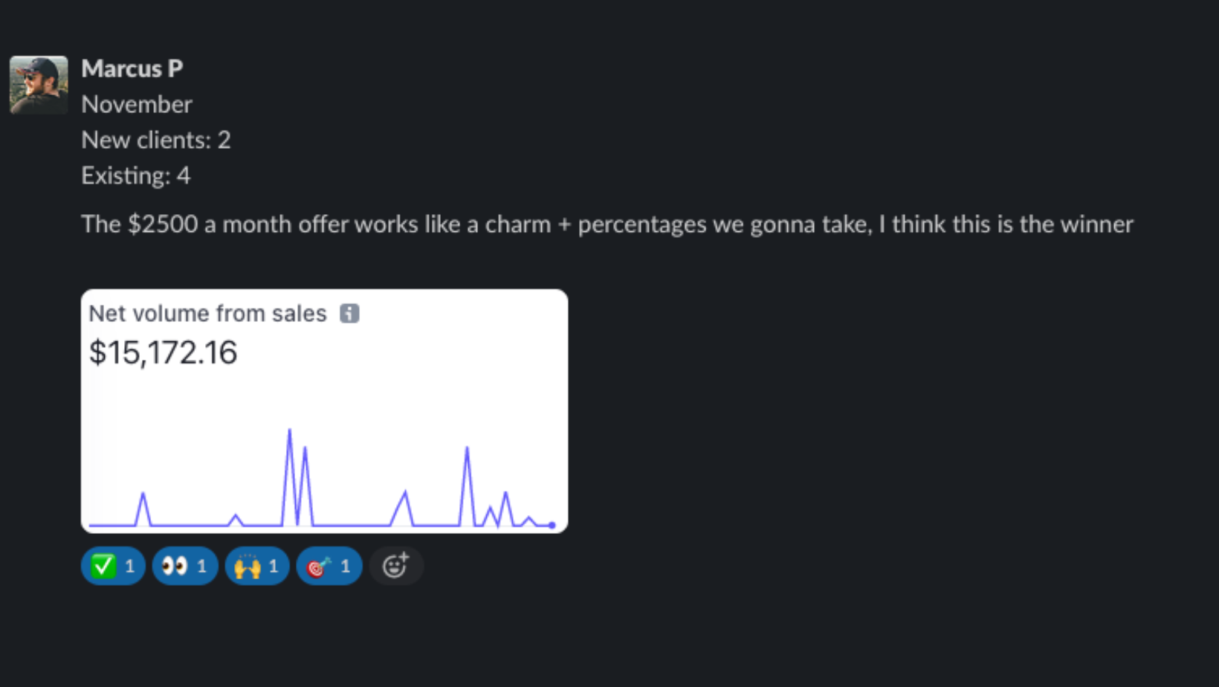Click the tallest spike in the sales chart
Viewport: 1219px width, 687px height.
(289, 431)
